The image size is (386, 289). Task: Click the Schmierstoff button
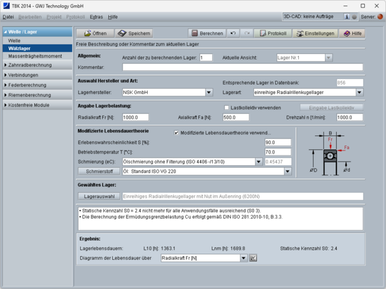98,171
